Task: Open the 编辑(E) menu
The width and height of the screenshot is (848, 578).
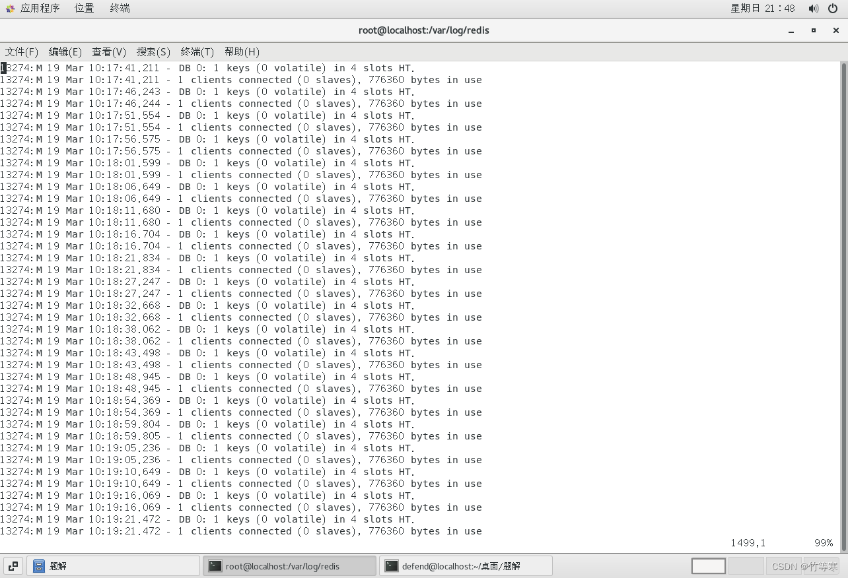Action: coord(65,51)
